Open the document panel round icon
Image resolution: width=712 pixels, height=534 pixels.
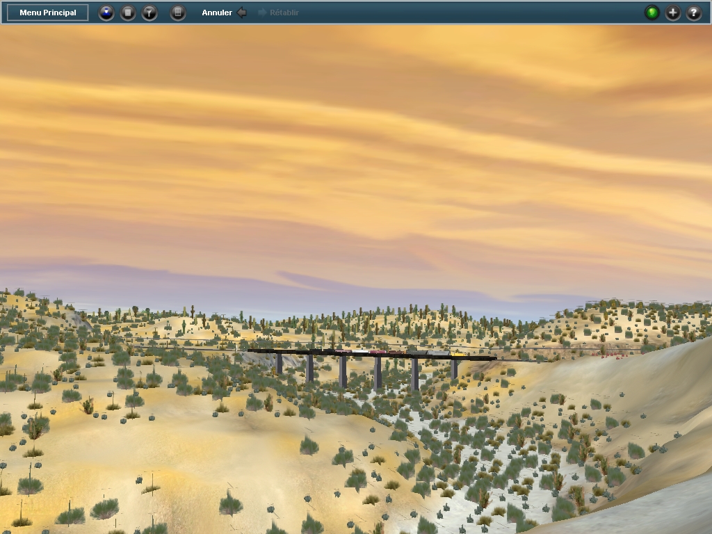pyautogui.click(x=128, y=13)
